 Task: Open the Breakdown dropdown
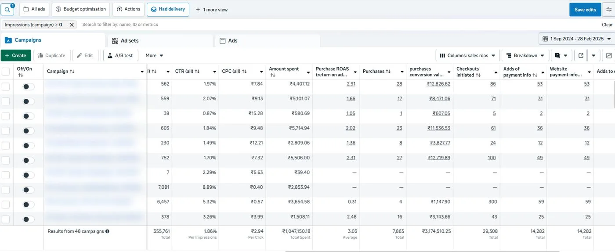click(x=525, y=56)
